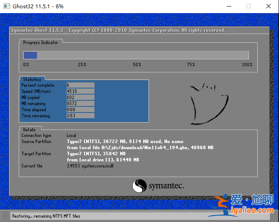Click the Current file name system.core.ni.dll
279x222 pixels.
click(x=96, y=166)
